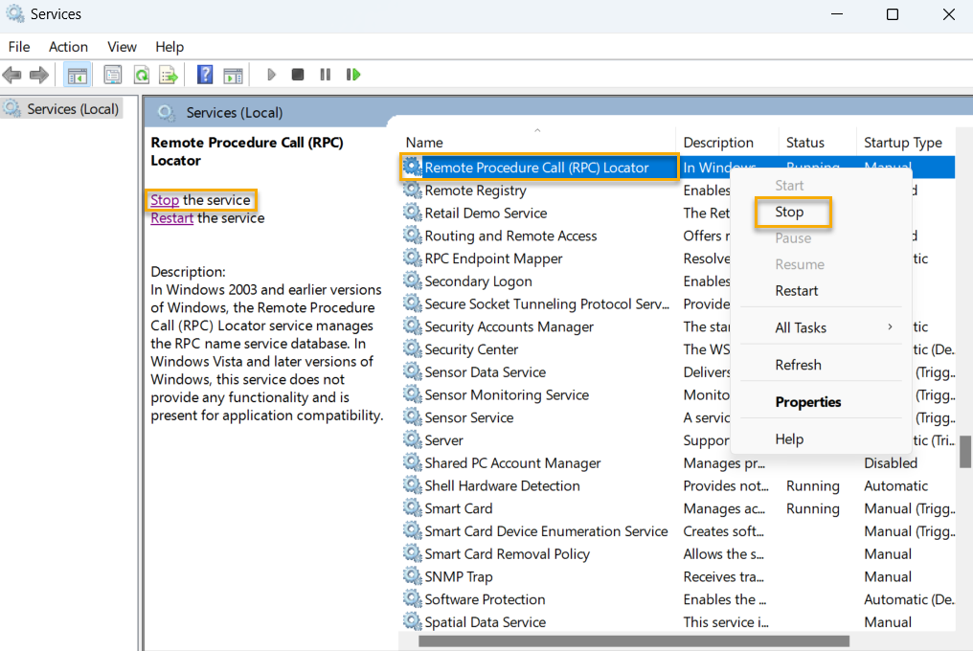Select the Stop service toolbar icon
The width and height of the screenshot is (973, 651).
298,74
